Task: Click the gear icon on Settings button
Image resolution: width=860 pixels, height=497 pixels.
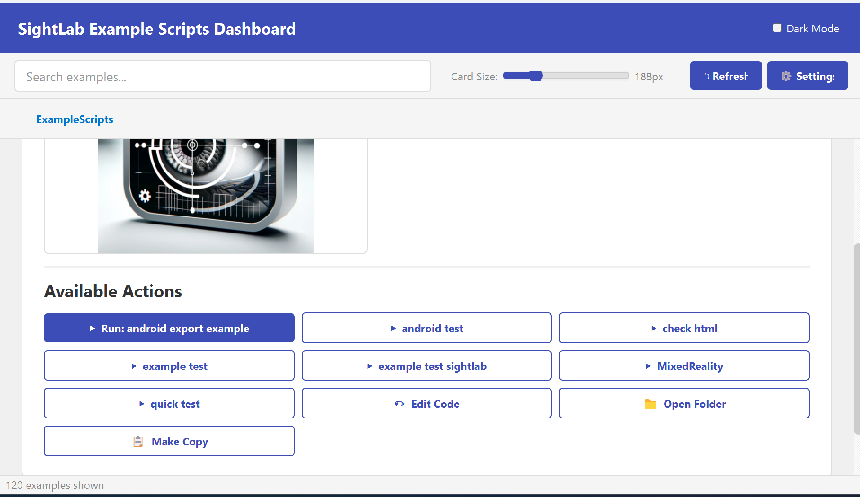Action: (x=786, y=76)
